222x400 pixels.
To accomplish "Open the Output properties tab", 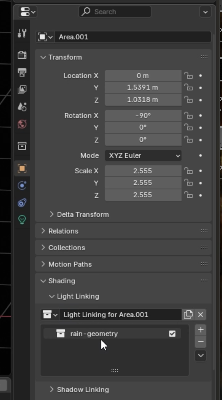I will click(x=22, y=73).
